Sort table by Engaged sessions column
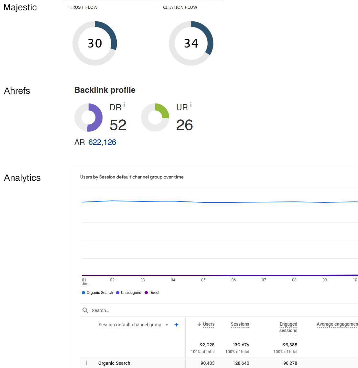The image size is (358, 368). (288, 327)
